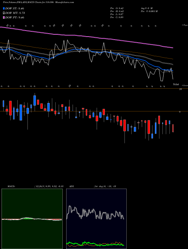Open the green MACD indicator chart
Image resolution: width=188 pixels, height=249 pixels.
32,219
